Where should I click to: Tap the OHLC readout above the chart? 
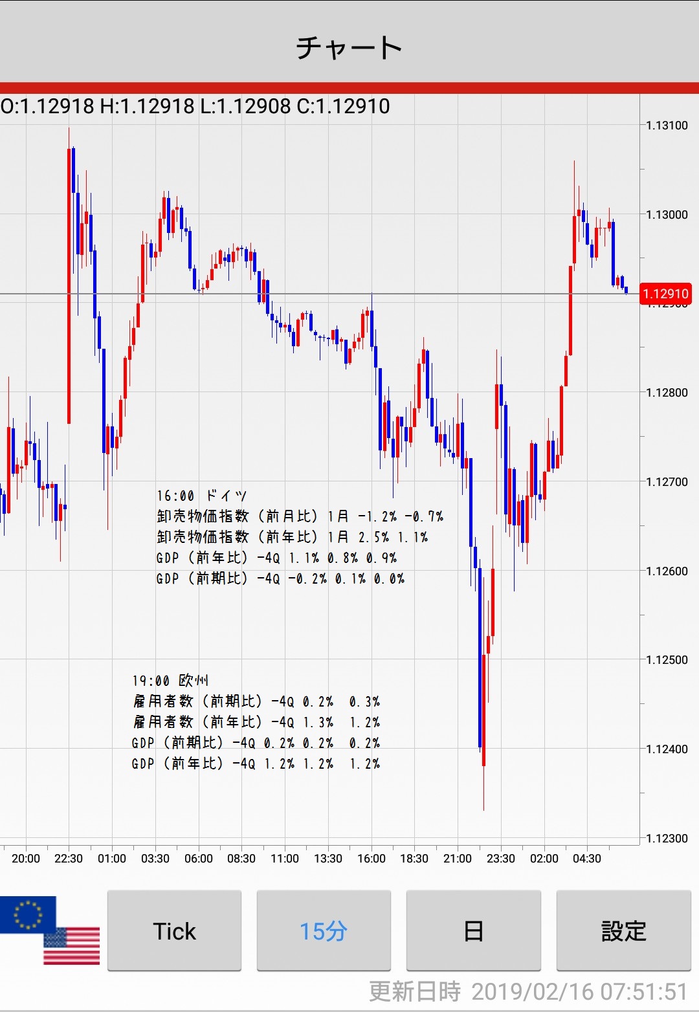coord(195,106)
